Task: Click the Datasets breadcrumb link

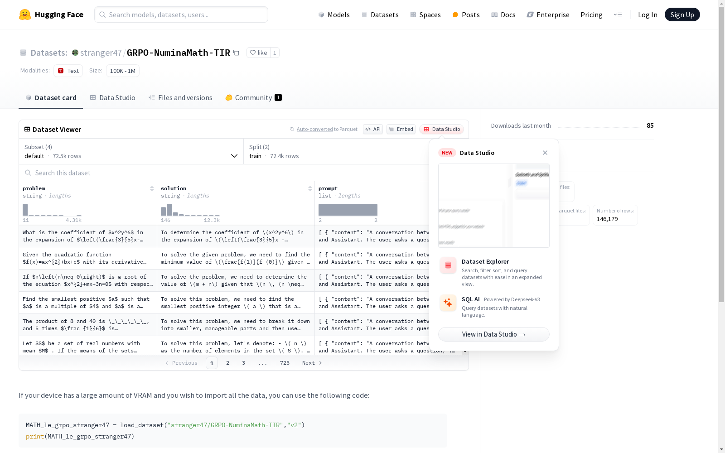Action: 48,53
